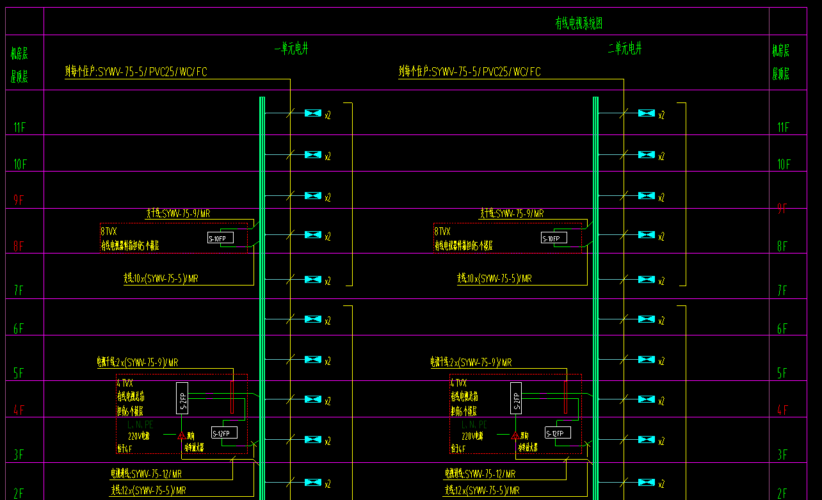Select unit one 到每个住户:SYWV-75-5/PVC25/WC/FC label
Image resolution: width=822 pixels, height=500 pixels.
136,71
